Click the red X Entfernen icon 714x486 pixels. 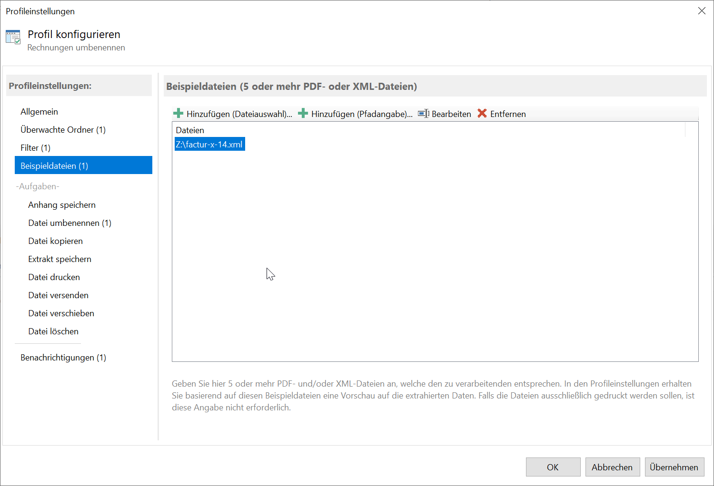482,114
